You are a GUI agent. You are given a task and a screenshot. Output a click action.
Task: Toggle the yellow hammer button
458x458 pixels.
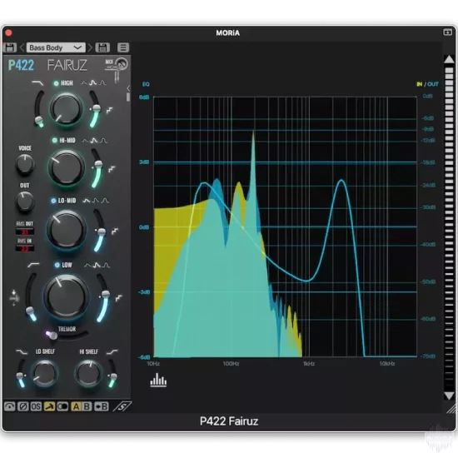(x=49, y=406)
